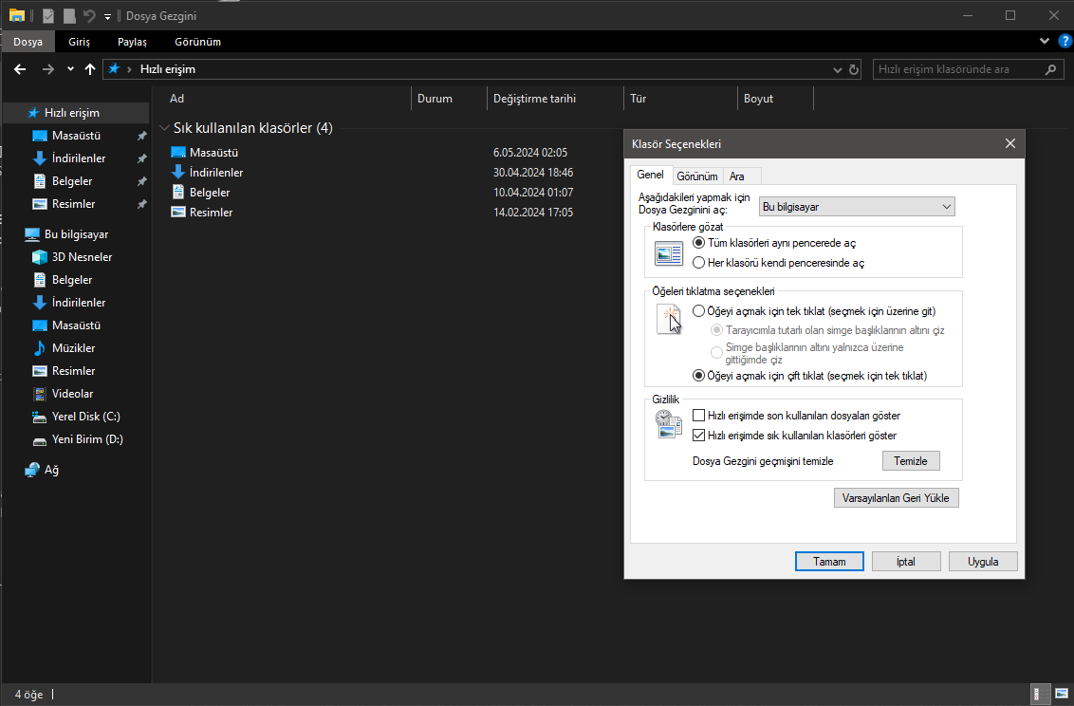The height and width of the screenshot is (706, 1074).
Task: Switch to Görünüm tab in Klasör Seçenekleri
Action: (x=697, y=176)
